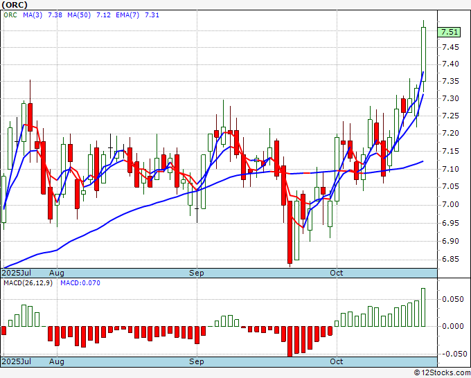The image size is (471, 378).
Task: Click the MACD(26,12,9) indicator label
Action: [28, 283]
